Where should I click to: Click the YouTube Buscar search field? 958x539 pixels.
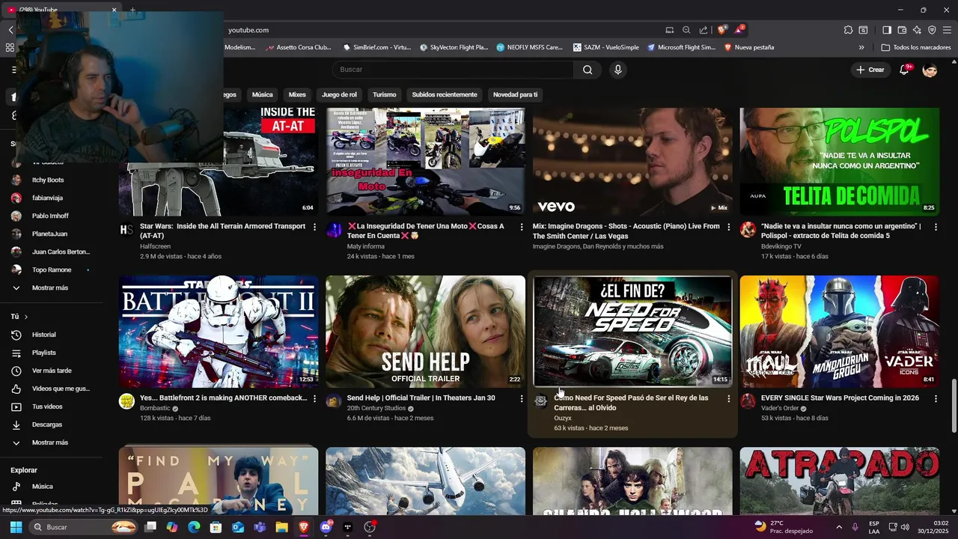453,70
